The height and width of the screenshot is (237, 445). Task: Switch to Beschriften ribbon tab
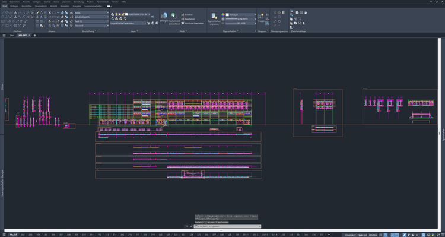click(27, 6)
